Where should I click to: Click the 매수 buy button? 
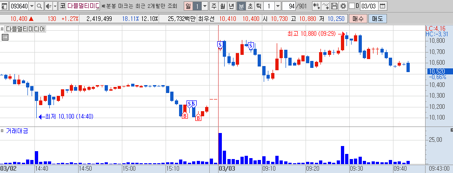(358, 19)
